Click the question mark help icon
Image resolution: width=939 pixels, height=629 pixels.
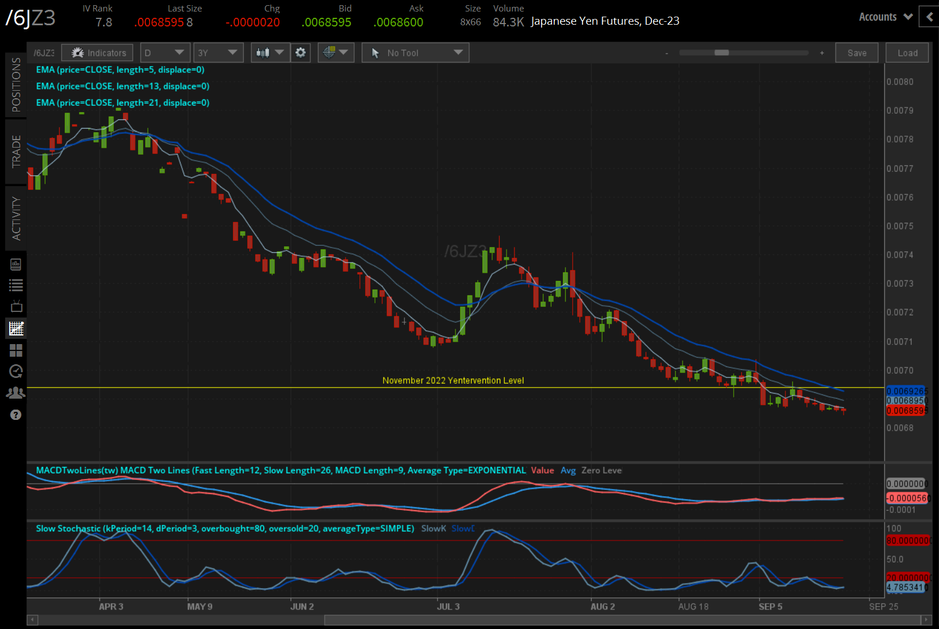16,415
